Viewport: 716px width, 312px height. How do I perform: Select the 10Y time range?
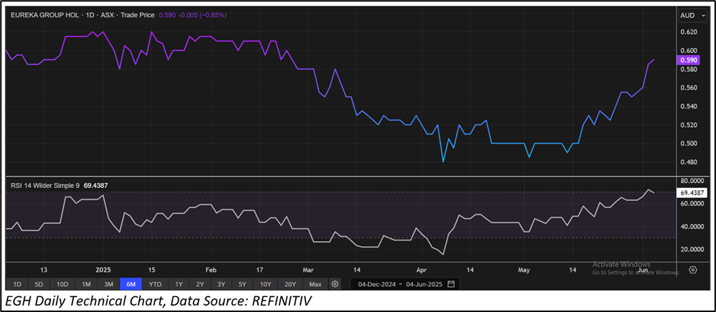[x=266, y=284]
